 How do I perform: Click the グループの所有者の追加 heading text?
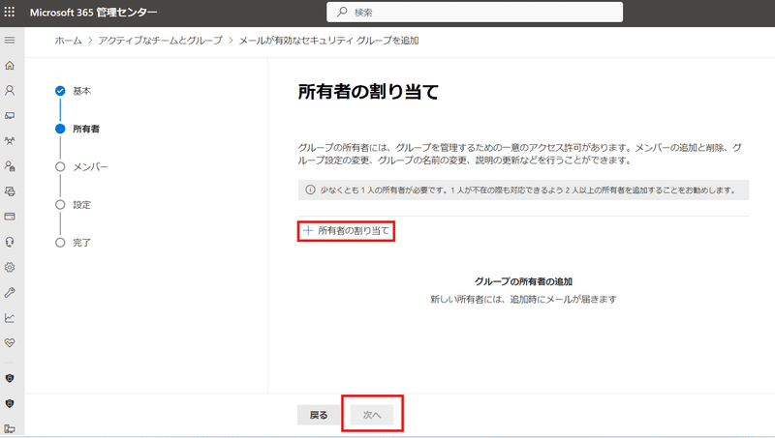point(523,281)
